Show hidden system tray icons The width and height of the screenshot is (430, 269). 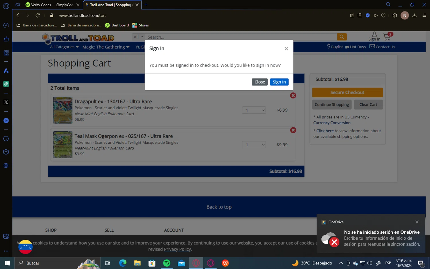click(341, 263)
